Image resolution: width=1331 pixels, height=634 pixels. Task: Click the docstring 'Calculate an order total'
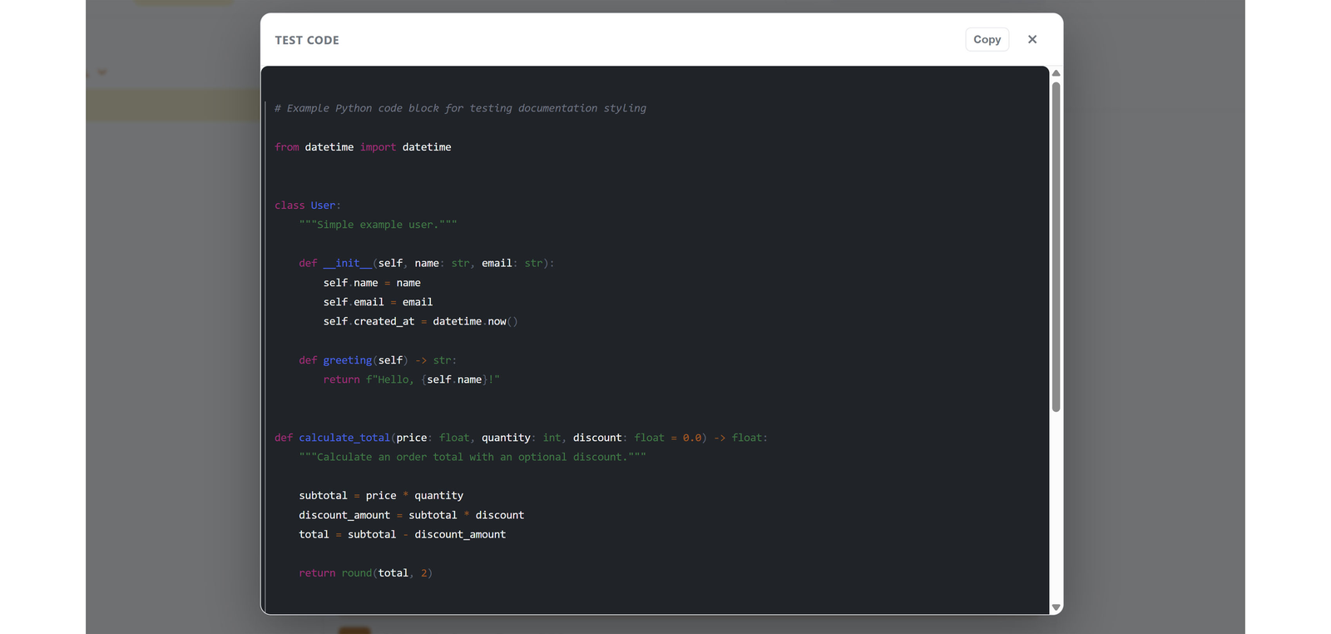[x=473, y=457]
